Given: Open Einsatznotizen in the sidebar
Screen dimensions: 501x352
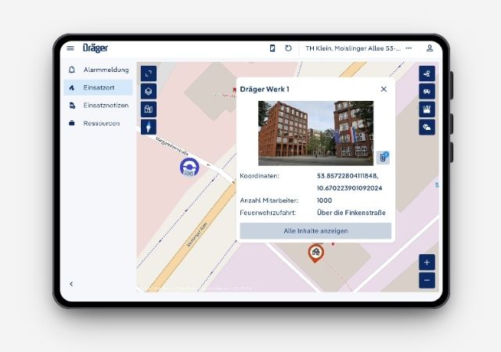Looking at the screenshot, I should [98, 106].
